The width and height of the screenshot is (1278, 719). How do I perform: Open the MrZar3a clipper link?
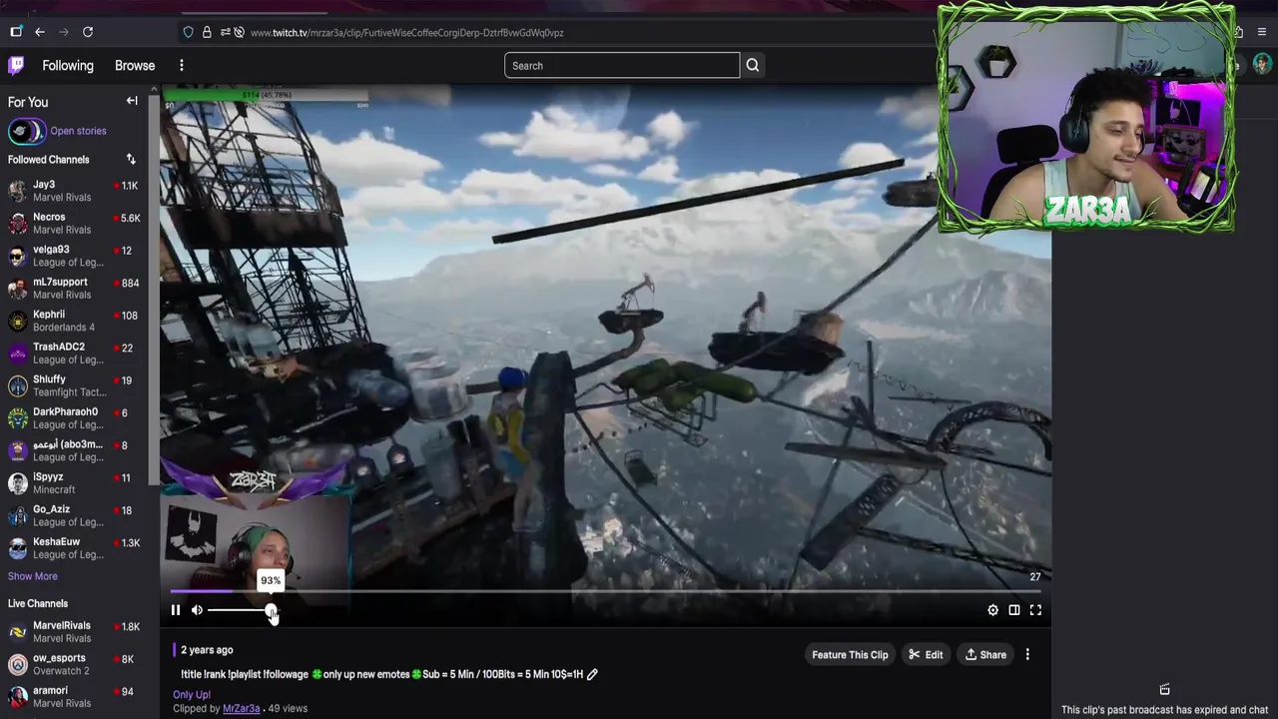tap(241, 709)
